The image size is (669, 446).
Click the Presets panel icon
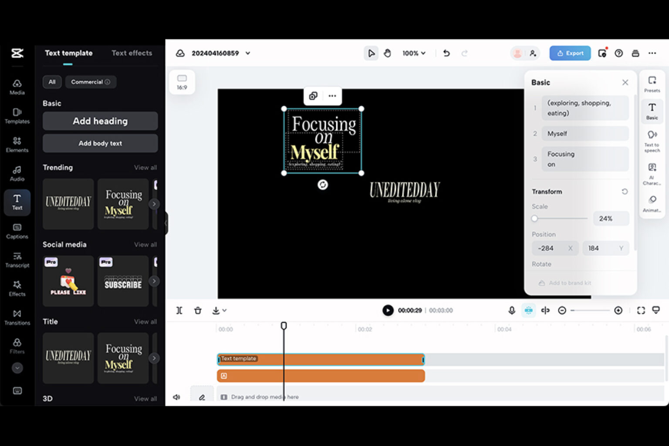652,83
